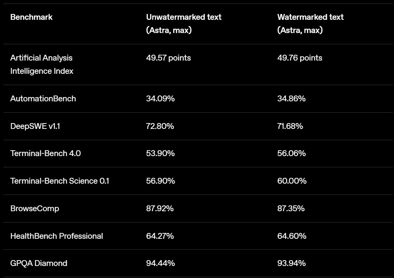Viewport: 394px width, 278px height.
Task: Select the Unwatermarked text column header
Action: click(x=184, y=24)
